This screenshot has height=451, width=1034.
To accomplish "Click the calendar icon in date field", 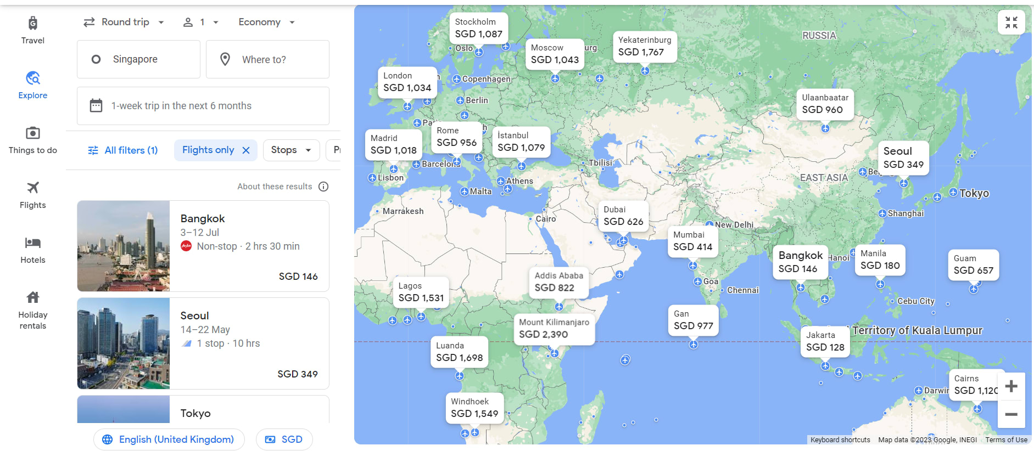I will coord(96,105).
